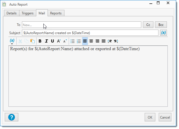This screenshot has height=129, width=179.
Task: Decrease font size with shrink icon
Action: [65, 41]
